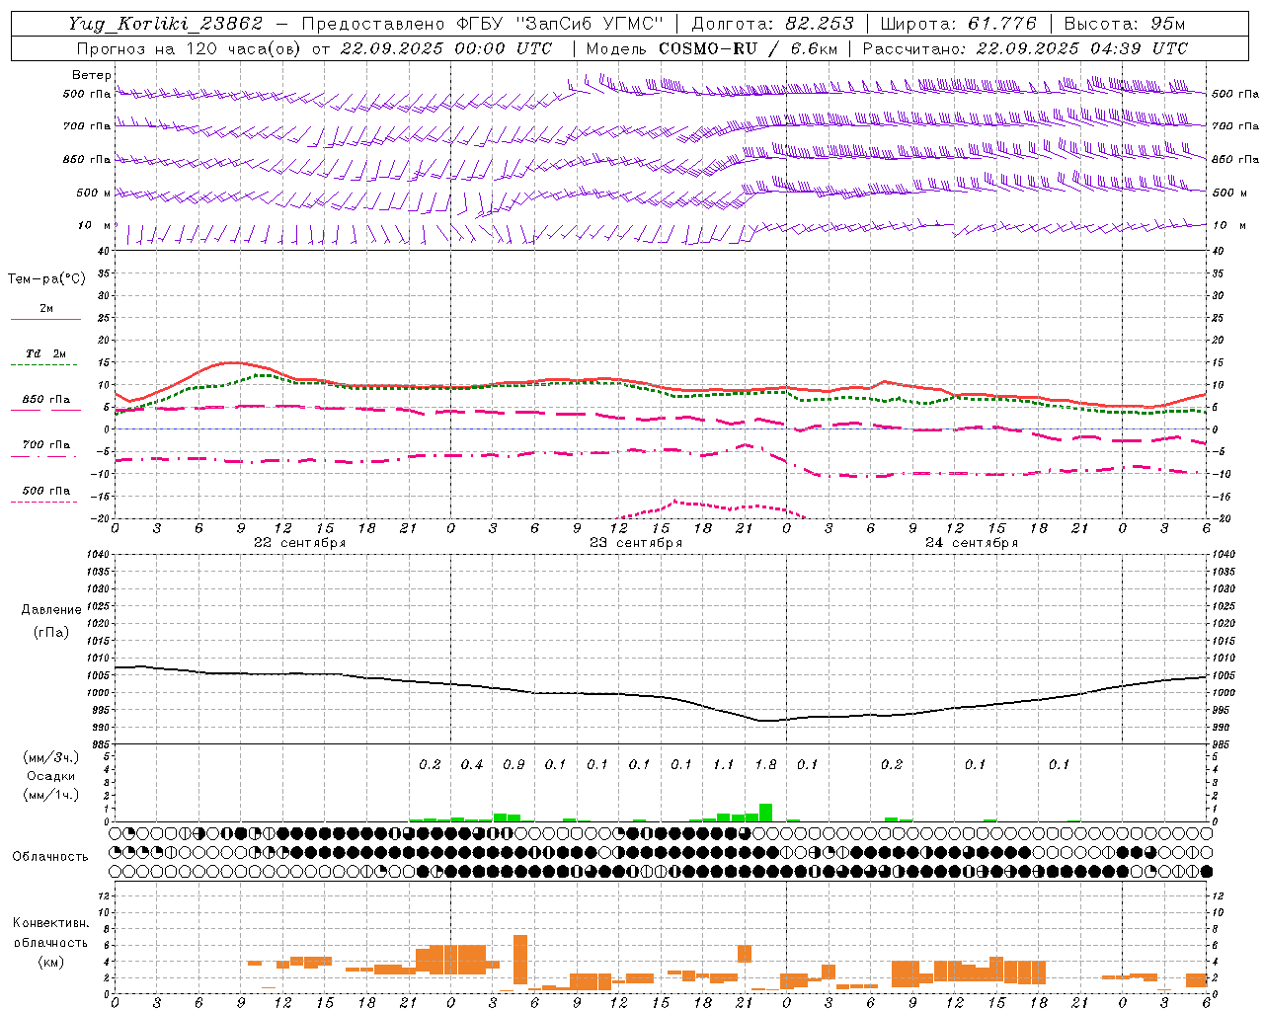1264x1011 pixels.
Task: Click the Облачность cloudiness label
Action: click(x=50, y=857)
